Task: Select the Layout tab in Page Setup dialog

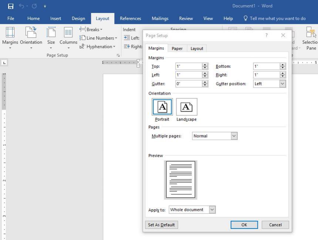Action: (197, 48)
